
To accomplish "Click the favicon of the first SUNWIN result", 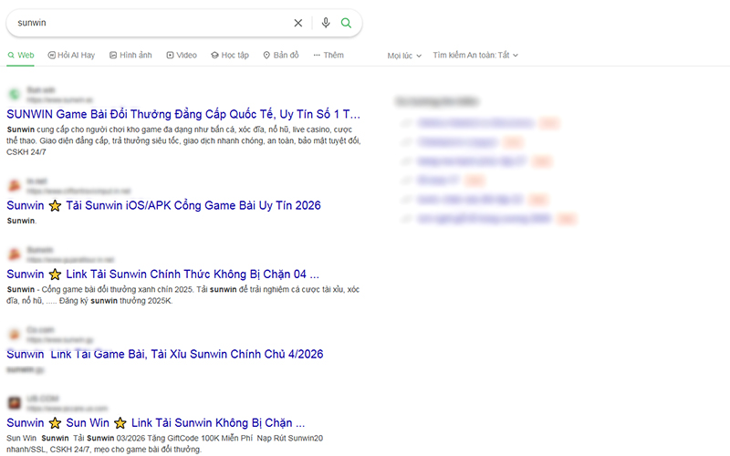I will (15, 95).
